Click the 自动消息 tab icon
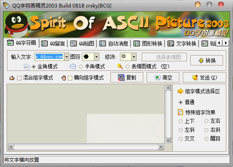The width and height of the screenshot is (233, 167). tap(103, 44)
